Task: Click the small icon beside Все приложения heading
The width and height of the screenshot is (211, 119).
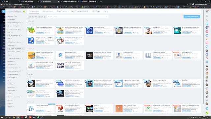Action: coord(45,17)
